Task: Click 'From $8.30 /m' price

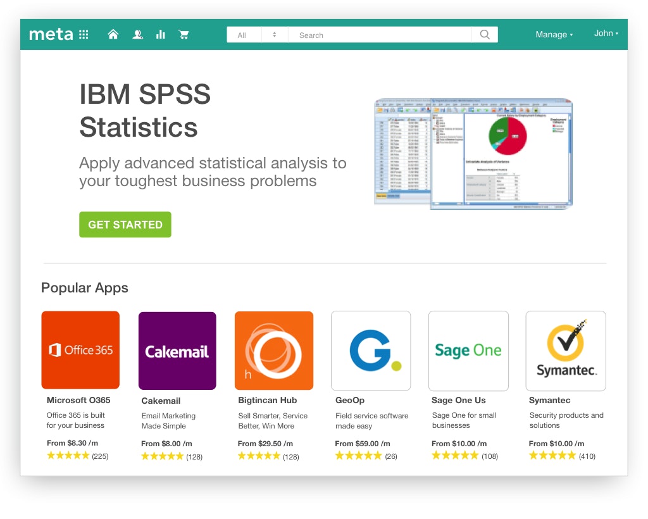Action: (72, 443)
